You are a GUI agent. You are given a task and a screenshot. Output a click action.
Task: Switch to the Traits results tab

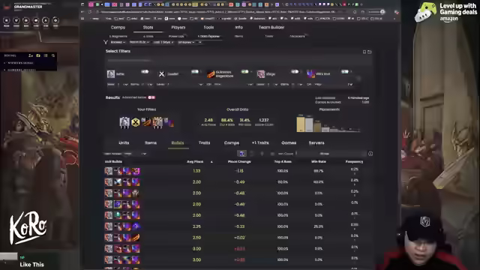pyautogui.click(x=204, y=142)
